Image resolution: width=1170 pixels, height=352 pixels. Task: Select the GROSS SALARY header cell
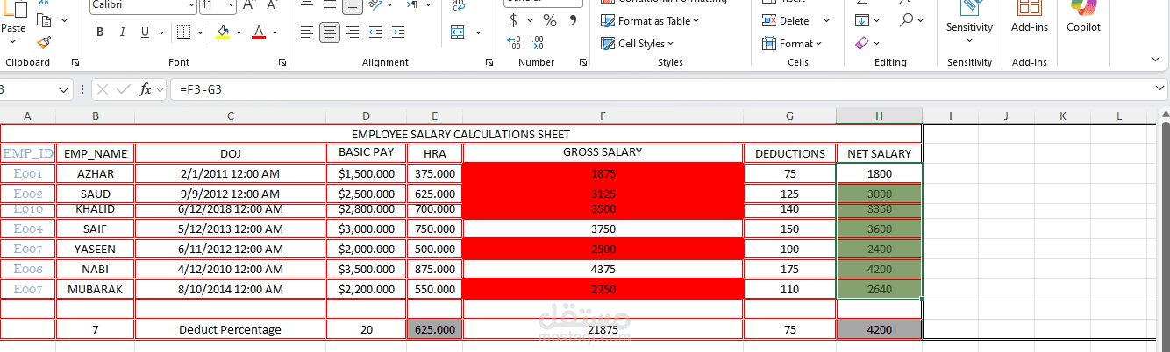pyautogui.click(x=603, y=152)
